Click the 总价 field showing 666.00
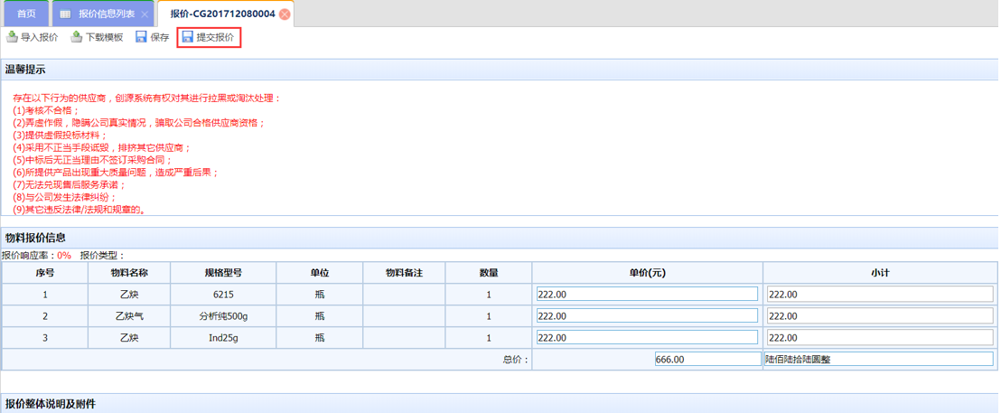The height and width of the screenshot is (413, 1001). point(708,359)
